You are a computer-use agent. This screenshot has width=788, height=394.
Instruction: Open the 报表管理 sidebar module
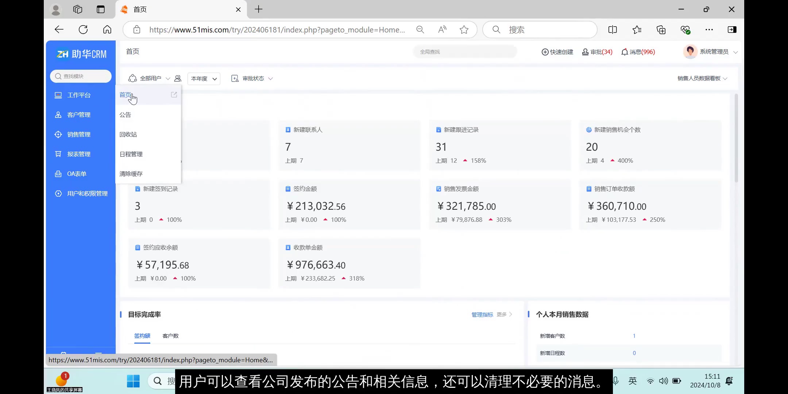(79, 154)
